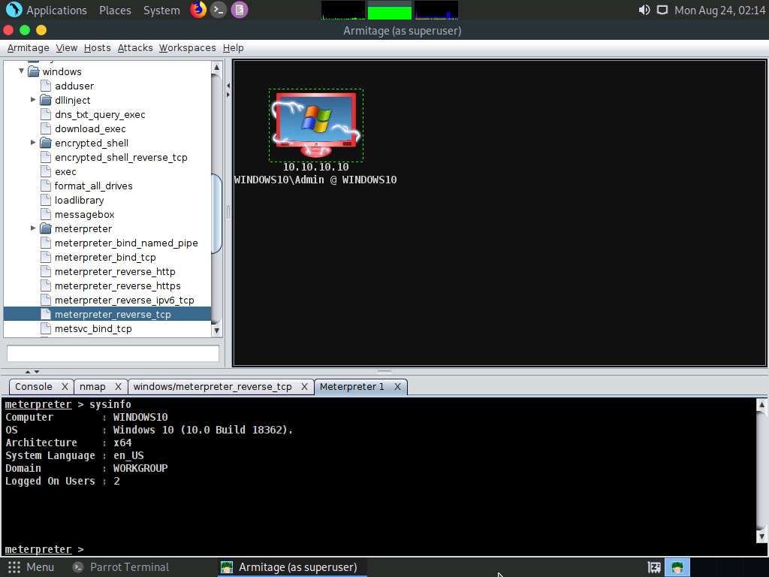The image size is (769, 577).
Task: Select the loadlibrary payload
Action: point(79,200)
